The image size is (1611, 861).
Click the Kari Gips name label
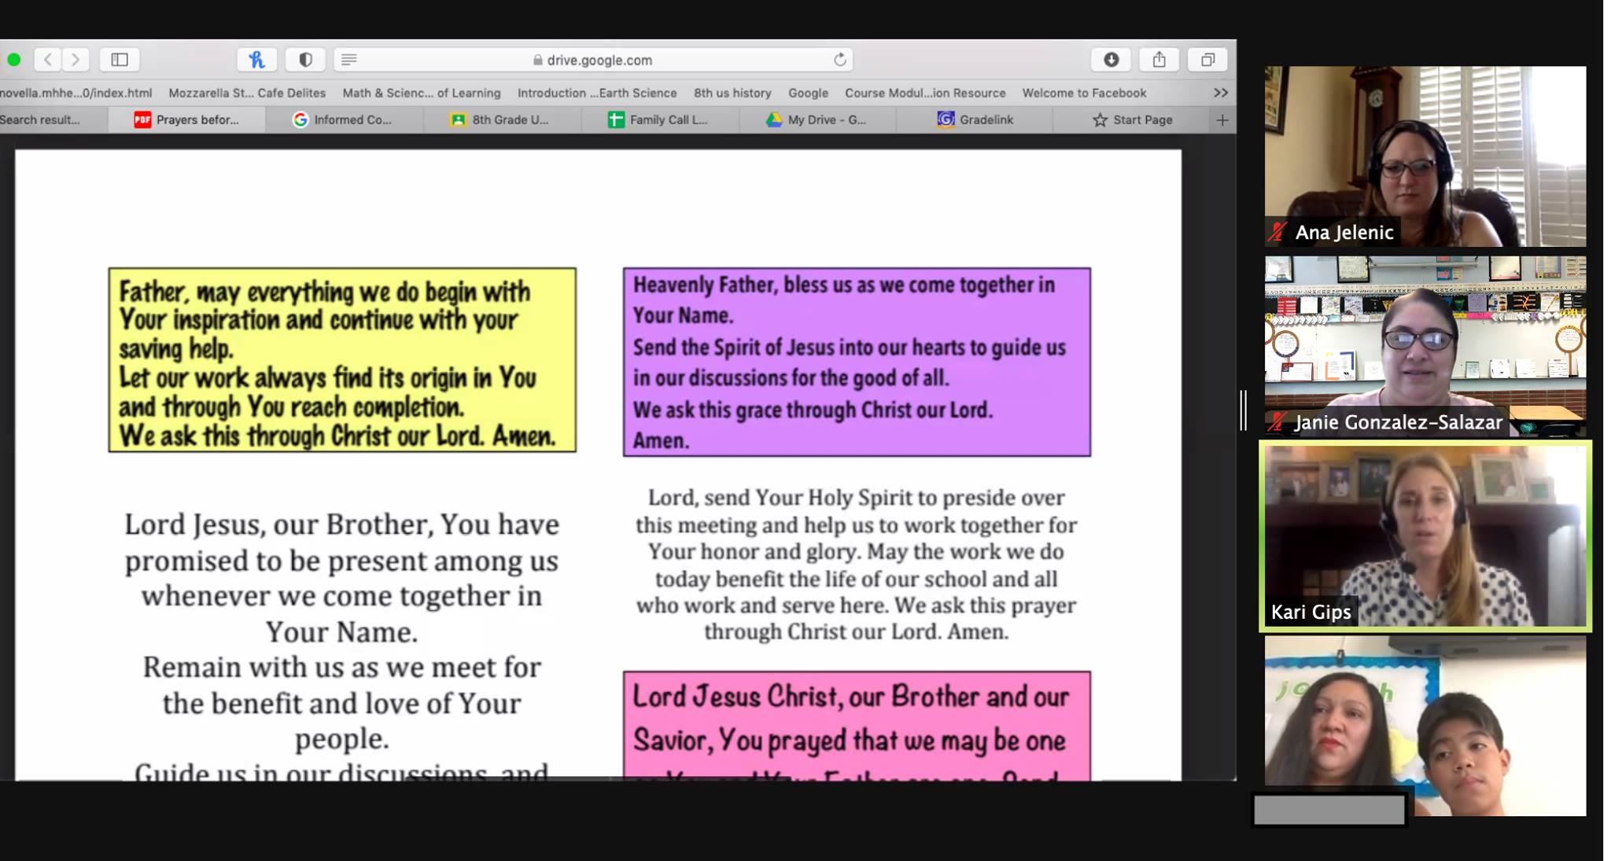coord(1311,612)
